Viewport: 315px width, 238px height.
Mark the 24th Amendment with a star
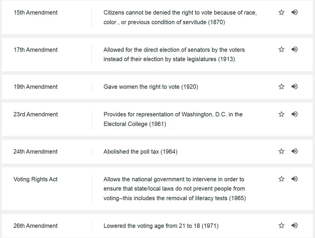coord(281,151)
